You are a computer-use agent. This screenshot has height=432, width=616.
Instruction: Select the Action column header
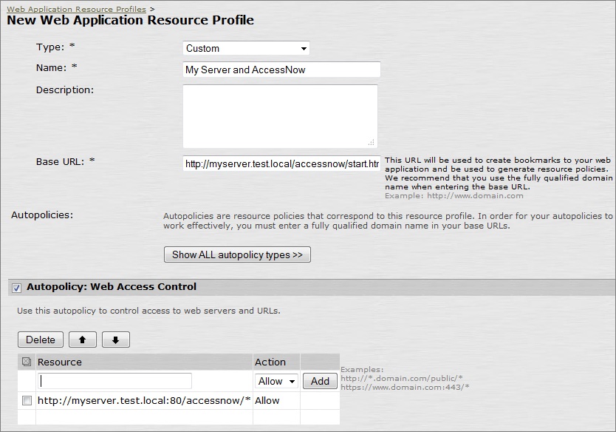pyautogui.click(x=270, y=362)
